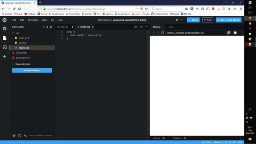Viewport: 256px width, 144px height.
Task: Click the toggle preview layout icon
Action: [x=141, y=27]
